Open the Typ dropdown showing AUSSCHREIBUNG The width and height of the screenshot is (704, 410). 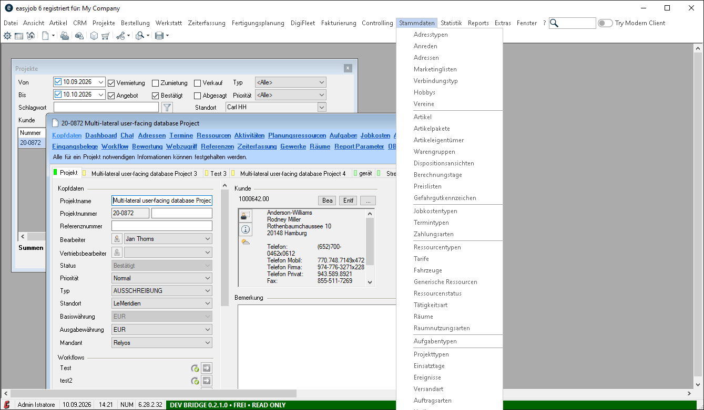(x=162, y=291)
